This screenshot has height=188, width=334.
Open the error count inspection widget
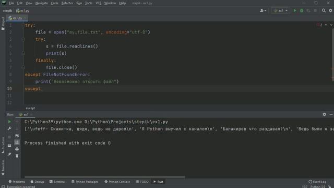tap(319, 25)
